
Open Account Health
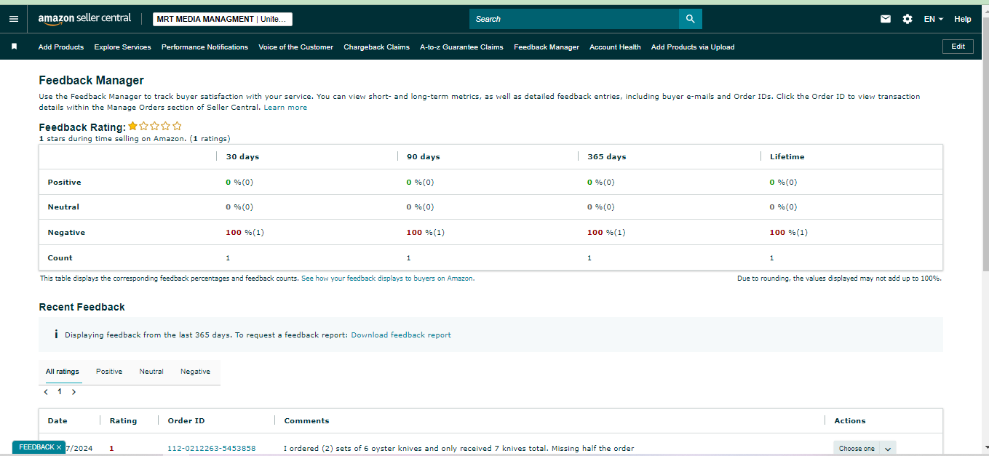coord(615,47)
